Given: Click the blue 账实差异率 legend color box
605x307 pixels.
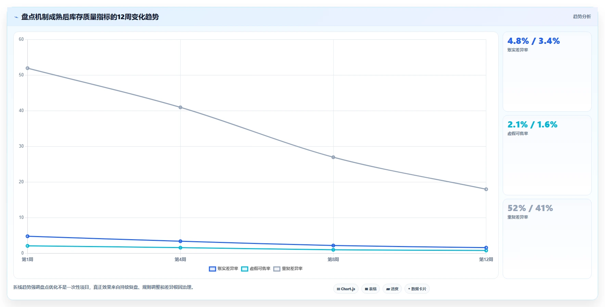Looking at the screenshot, I should point(213,269).
